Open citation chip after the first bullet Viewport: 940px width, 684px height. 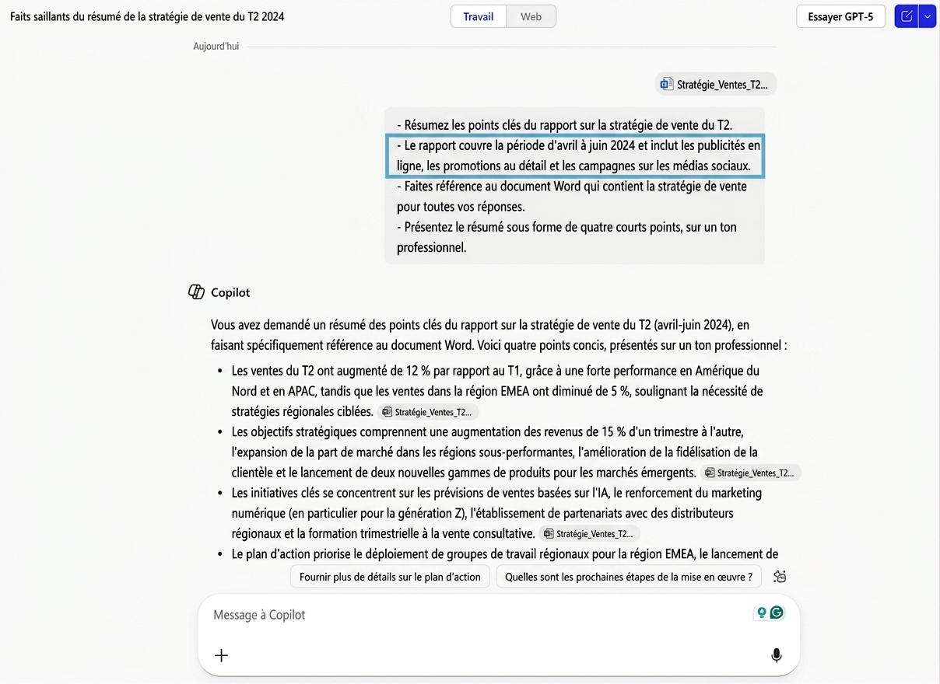(x=428, y=412)
